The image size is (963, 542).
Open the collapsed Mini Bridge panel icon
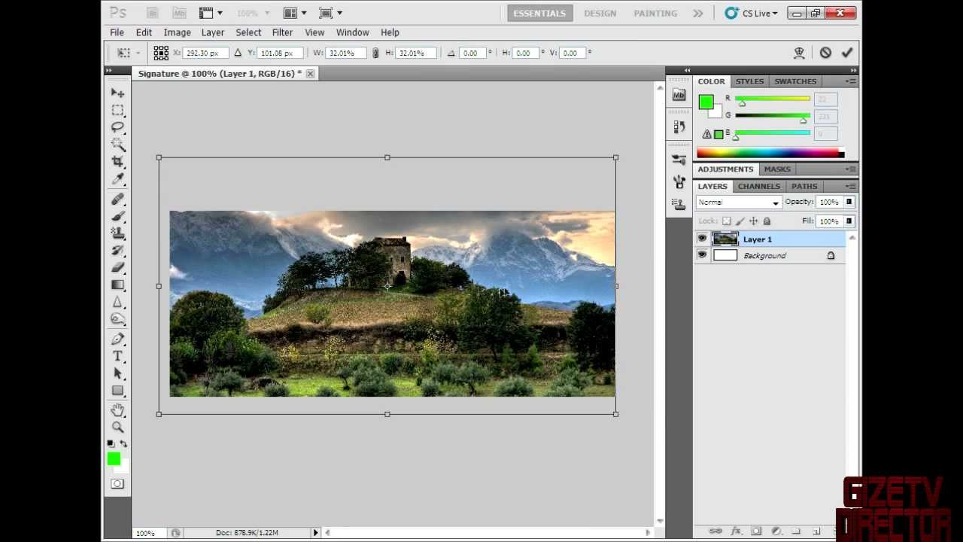[679, 96]
